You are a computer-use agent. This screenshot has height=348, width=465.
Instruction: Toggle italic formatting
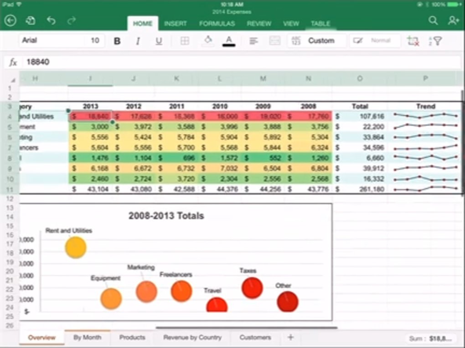point(138,41)
